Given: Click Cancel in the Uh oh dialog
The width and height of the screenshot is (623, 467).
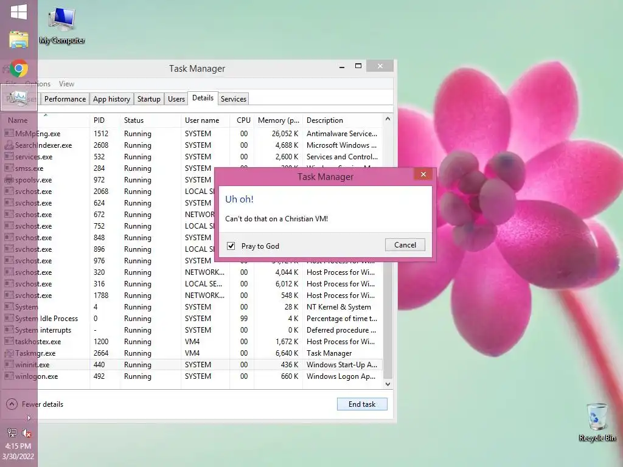Looking at the screenshot, I should [x=405, y=245].
